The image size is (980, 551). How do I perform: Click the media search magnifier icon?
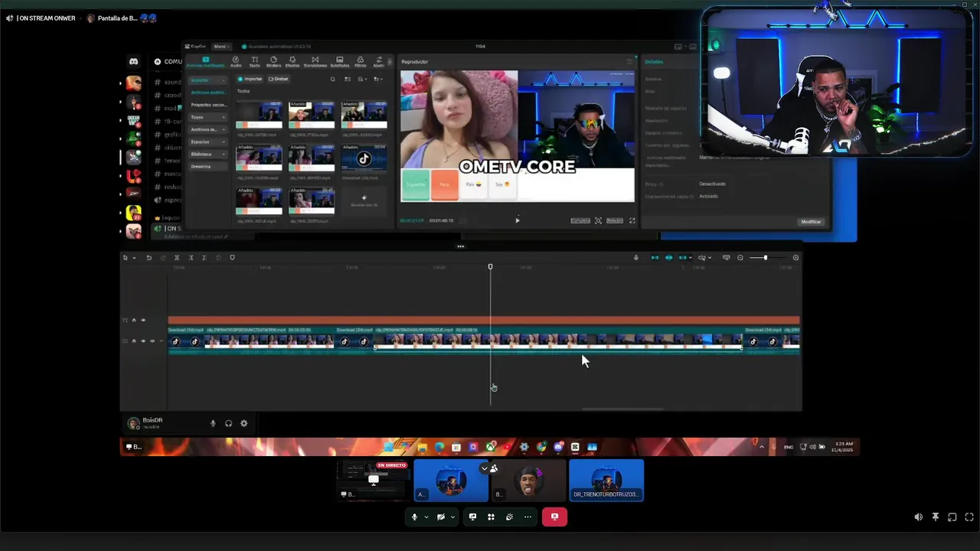tap(332, 79)
